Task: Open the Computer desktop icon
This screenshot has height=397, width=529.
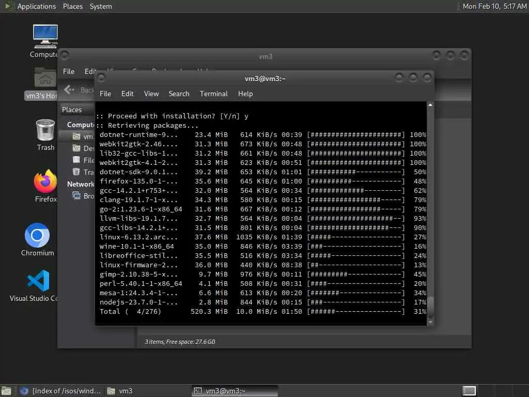Action: [x=45, y=41]
